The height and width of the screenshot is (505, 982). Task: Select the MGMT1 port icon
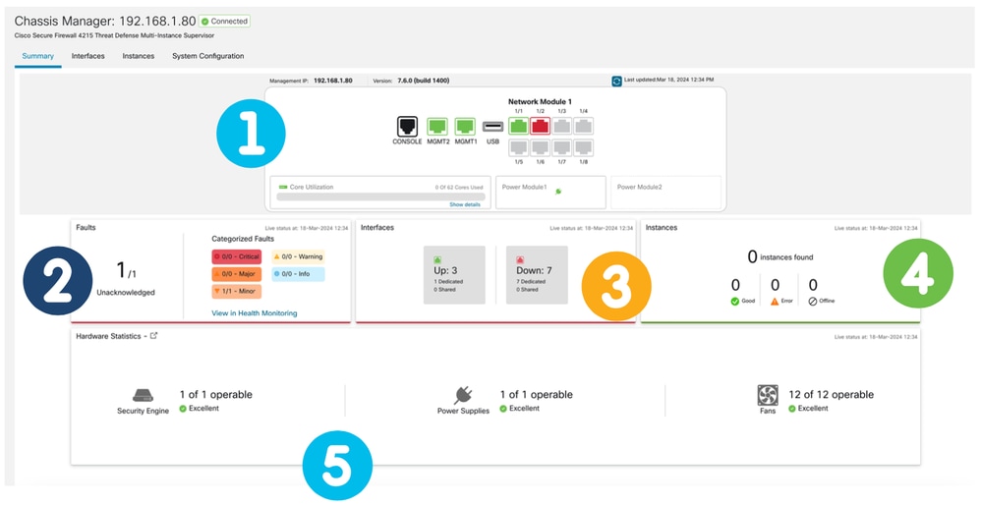coord(464,127)
